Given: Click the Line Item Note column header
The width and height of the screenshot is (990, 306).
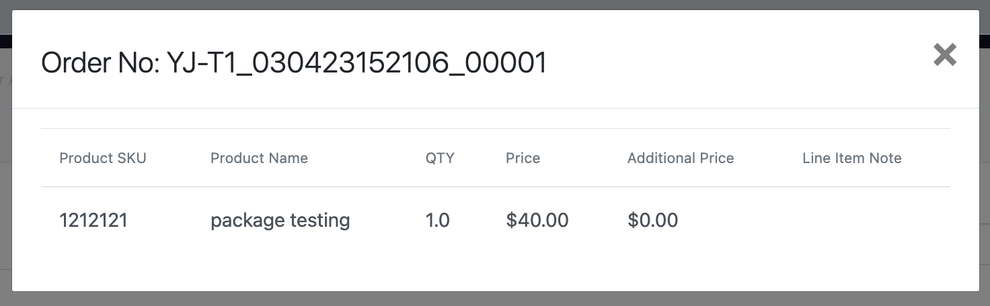Looking at the screenshot, I should pos(851,158).
